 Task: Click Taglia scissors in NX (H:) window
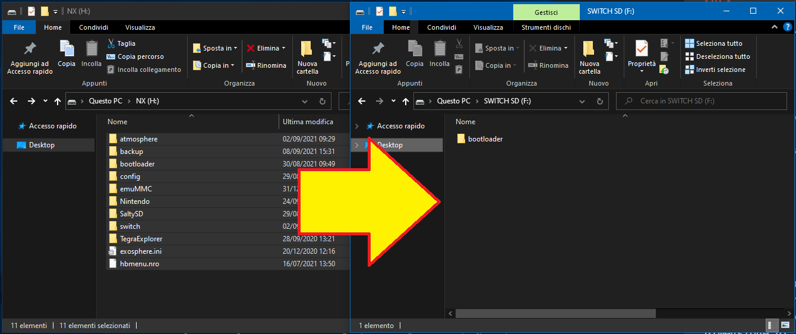121,43
